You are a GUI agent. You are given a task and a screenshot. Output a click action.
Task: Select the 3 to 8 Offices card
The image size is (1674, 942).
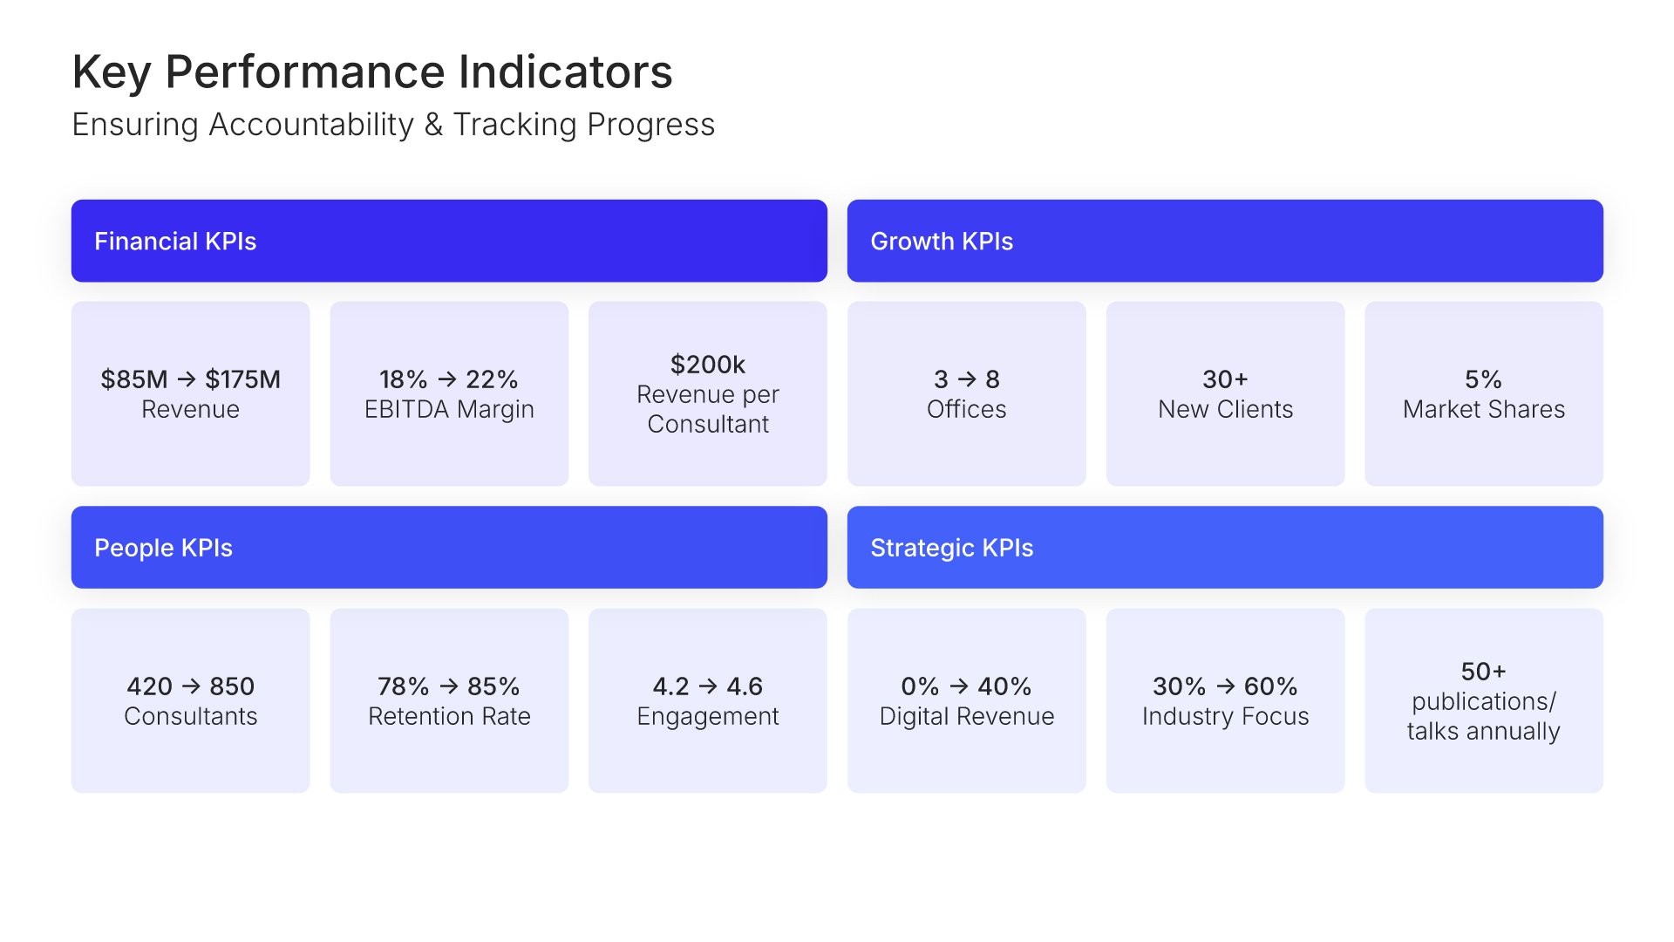coord(966,394)
